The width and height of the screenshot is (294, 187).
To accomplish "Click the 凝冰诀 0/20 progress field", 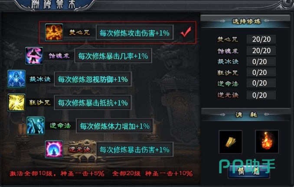I will (x=261, y=61).
